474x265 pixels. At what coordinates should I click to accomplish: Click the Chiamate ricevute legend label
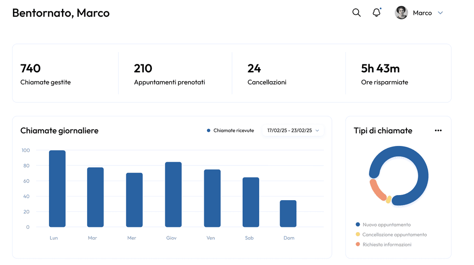pyautogui.click(x=234, y=130)
